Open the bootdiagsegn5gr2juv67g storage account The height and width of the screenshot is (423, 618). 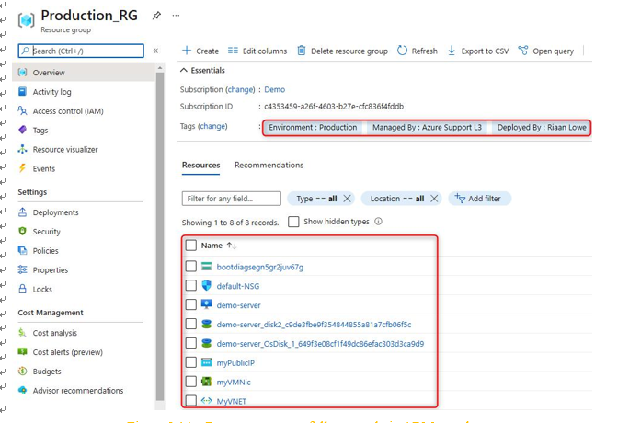260,267
